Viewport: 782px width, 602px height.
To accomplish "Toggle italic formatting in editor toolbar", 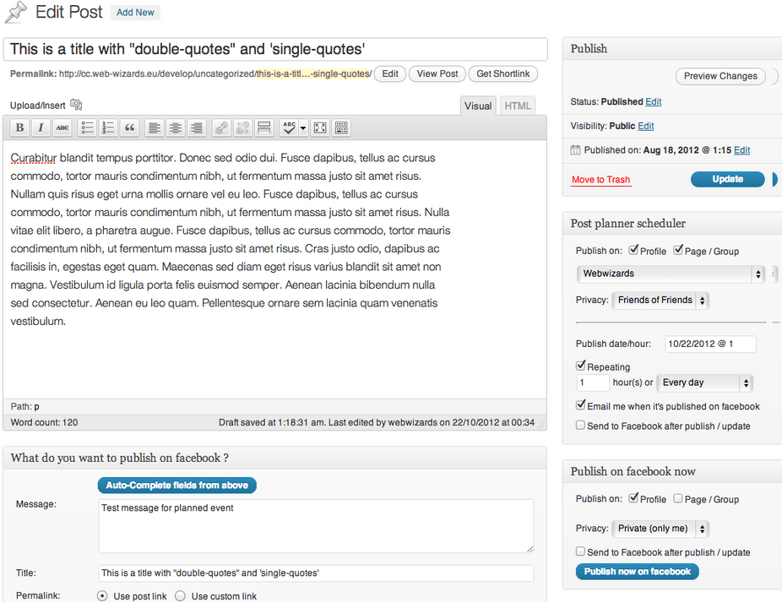I will click(41, 127).
